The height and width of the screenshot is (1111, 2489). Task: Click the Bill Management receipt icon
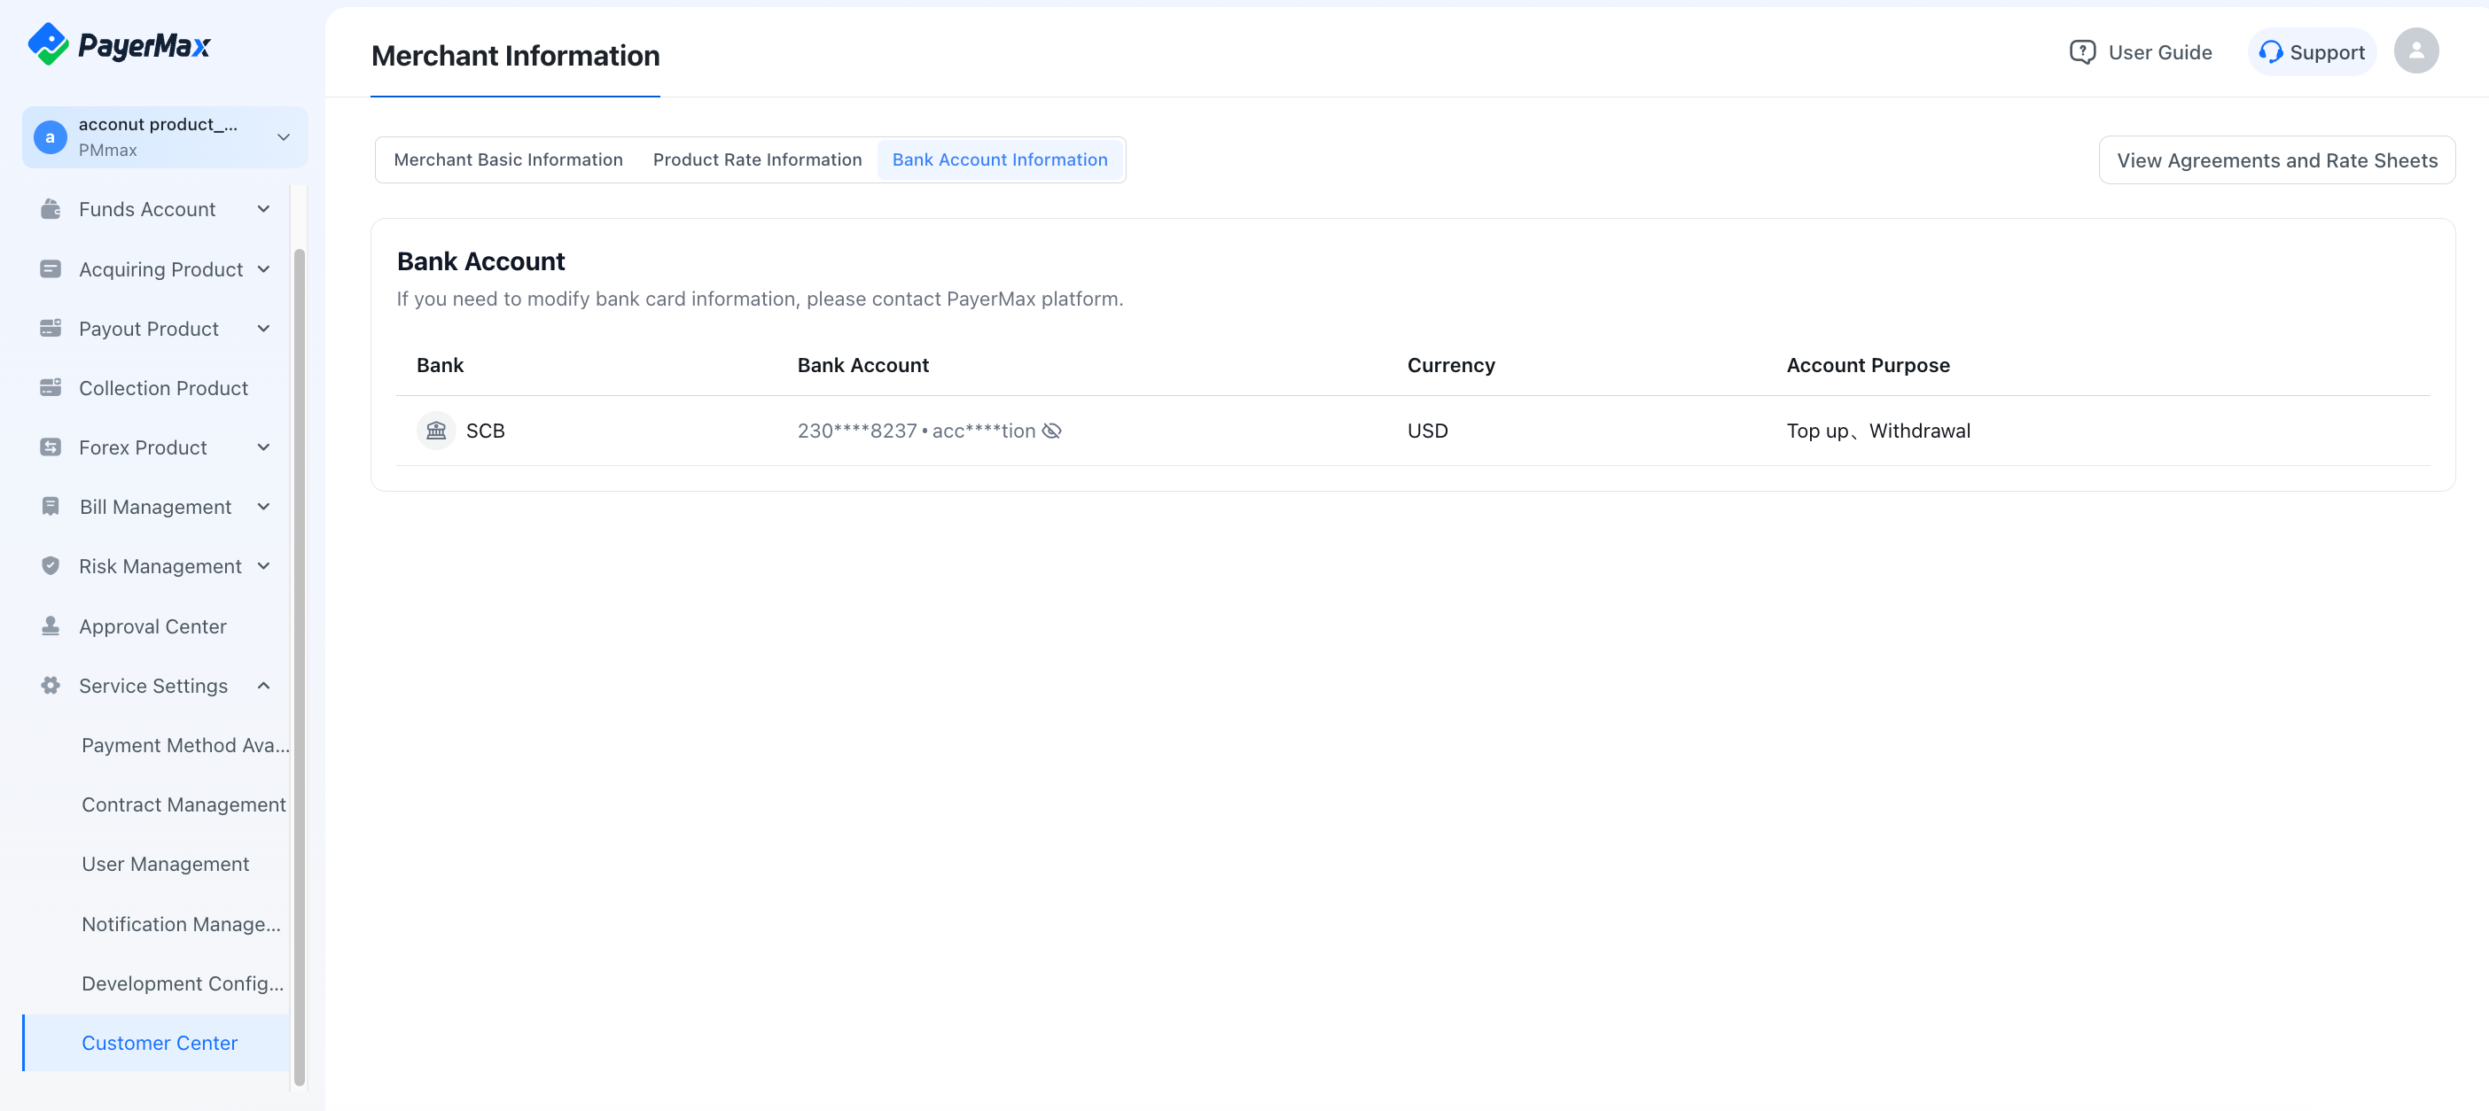tap(51, 506)
